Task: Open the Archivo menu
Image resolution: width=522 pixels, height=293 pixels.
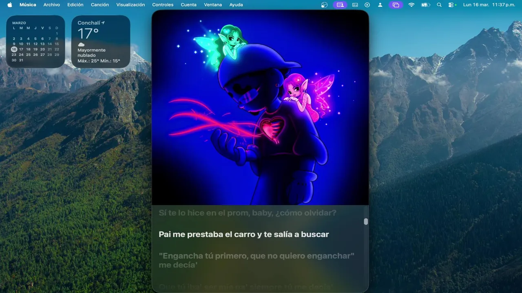Action: click(52, 5)
